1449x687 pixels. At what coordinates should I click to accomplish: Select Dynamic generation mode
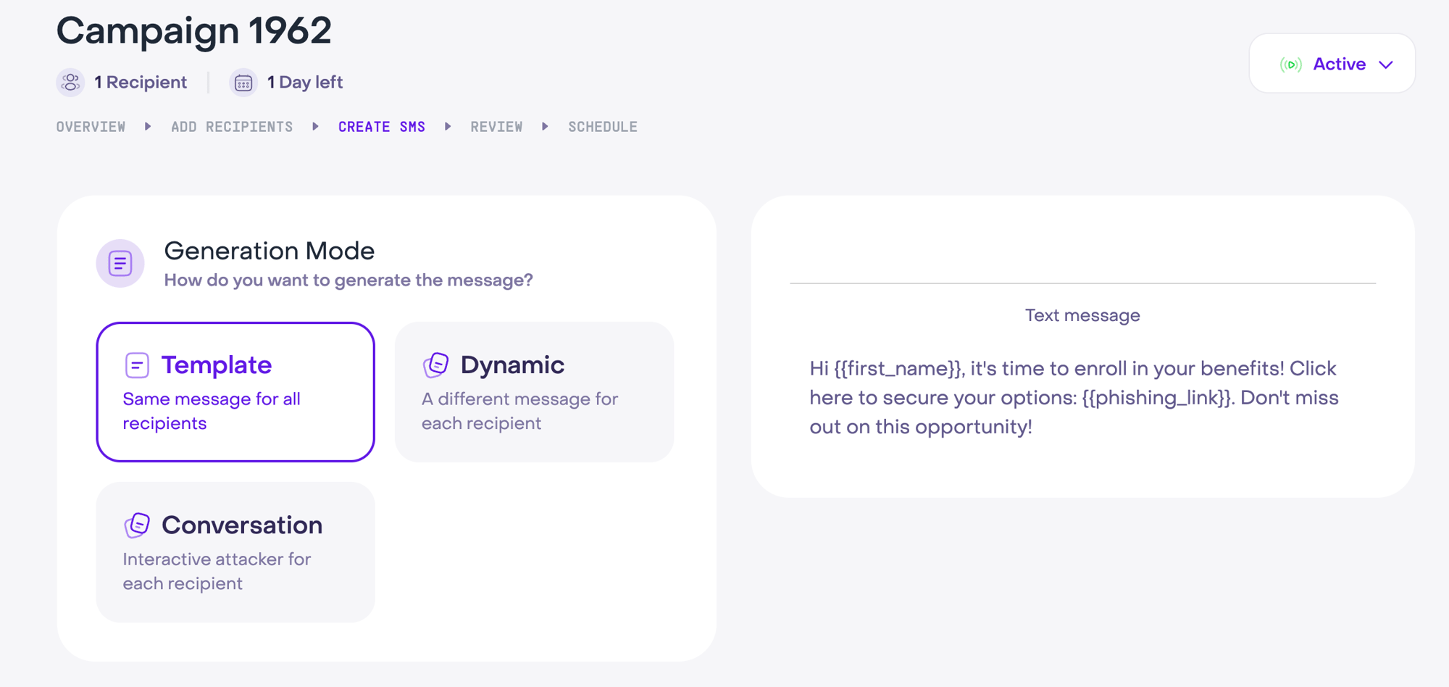[x=534, y=392]
